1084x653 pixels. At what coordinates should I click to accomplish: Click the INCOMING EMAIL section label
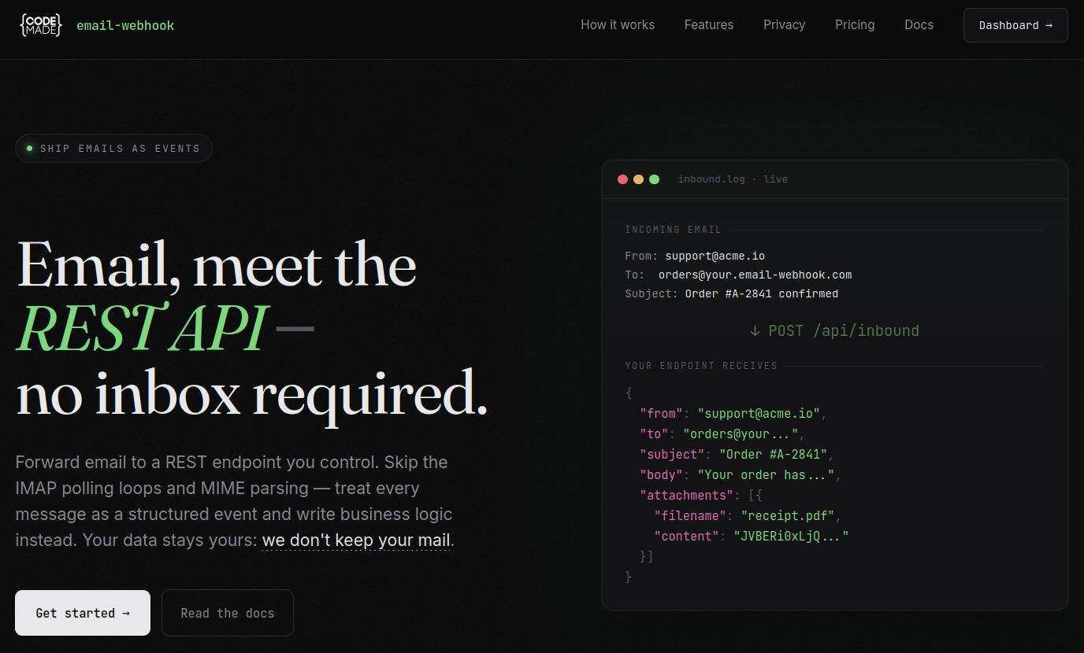(x=673, y=230)
